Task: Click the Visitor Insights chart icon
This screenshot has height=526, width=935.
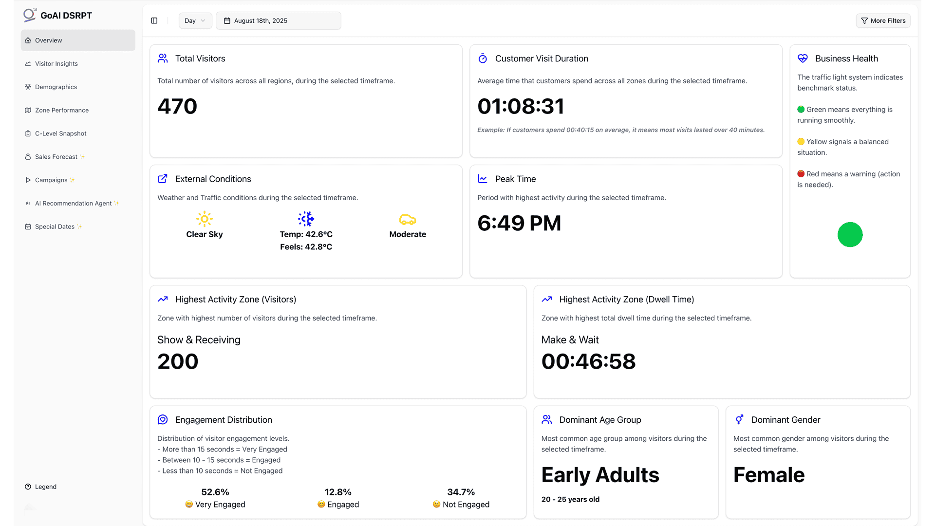Action: [28, 64]
